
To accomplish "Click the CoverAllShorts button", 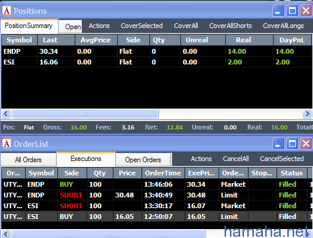I will [x=231, y=26].
